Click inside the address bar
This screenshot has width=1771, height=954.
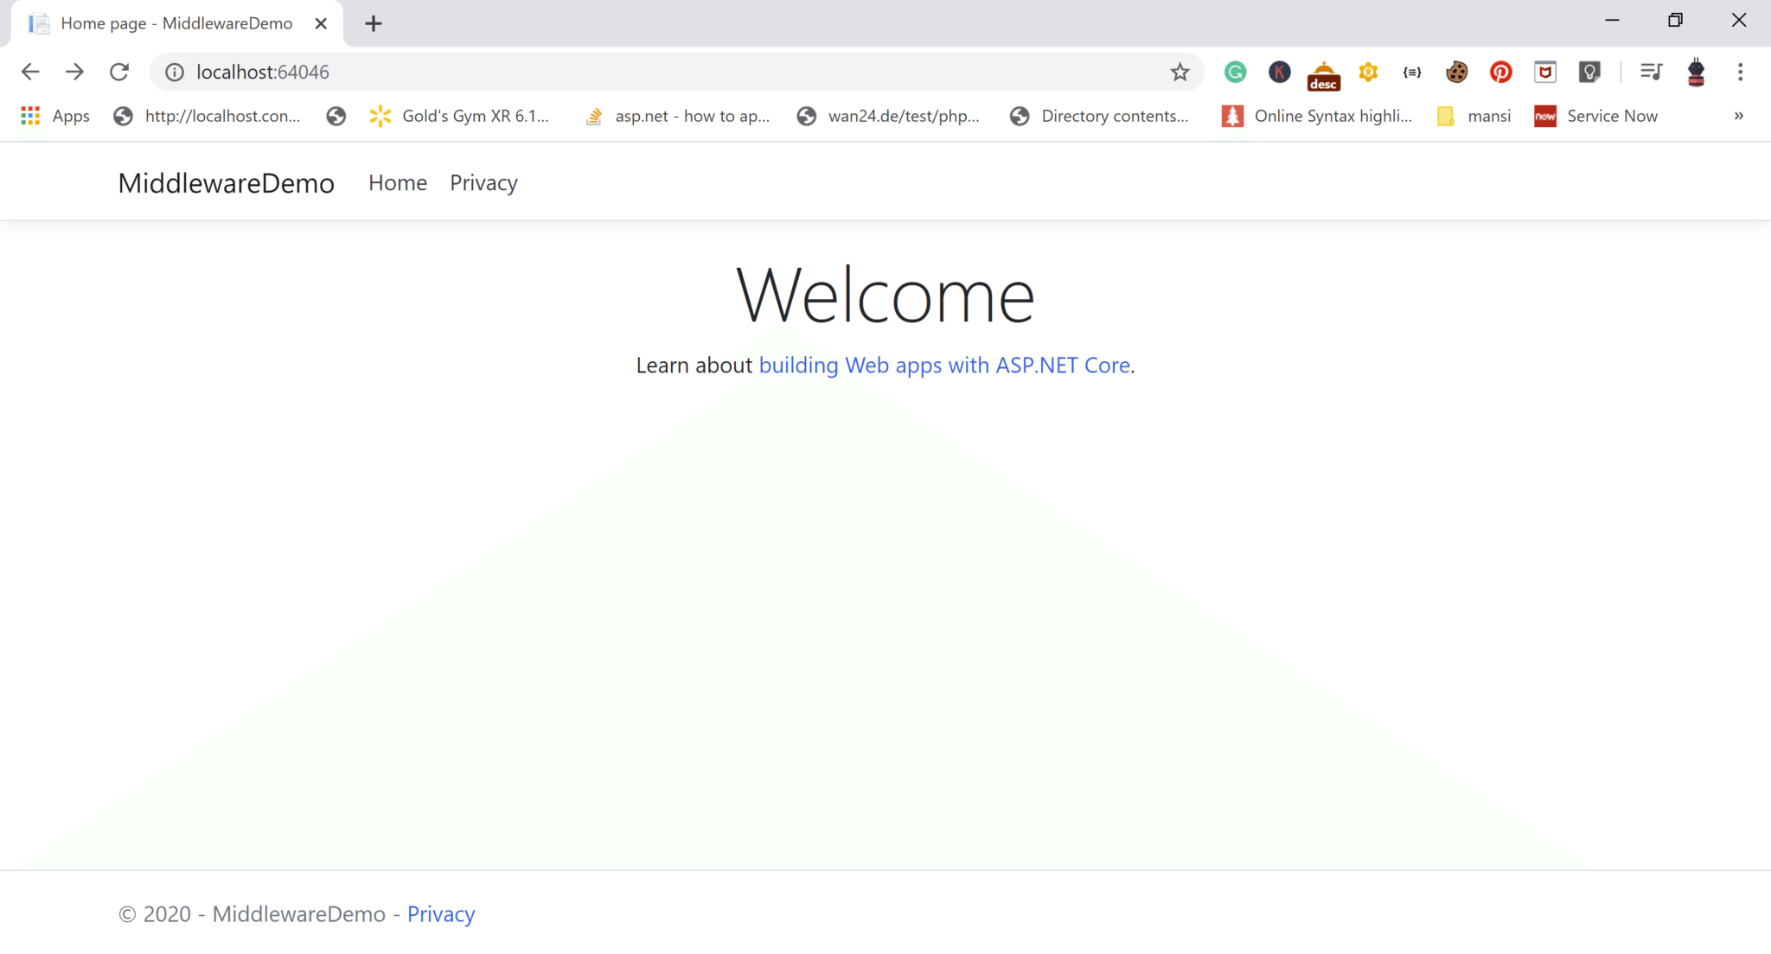(x=605, y=72)
